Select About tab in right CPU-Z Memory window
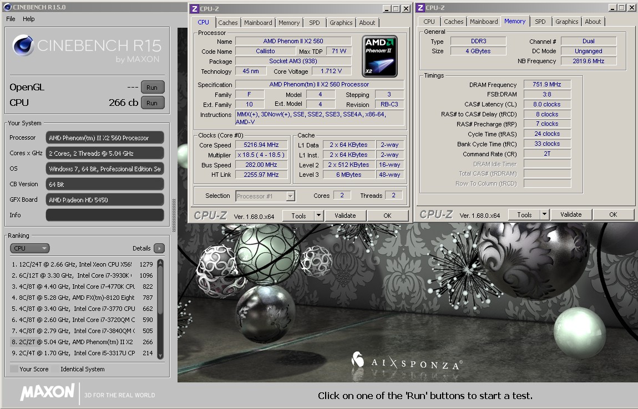638x409 pixels. 593,22
